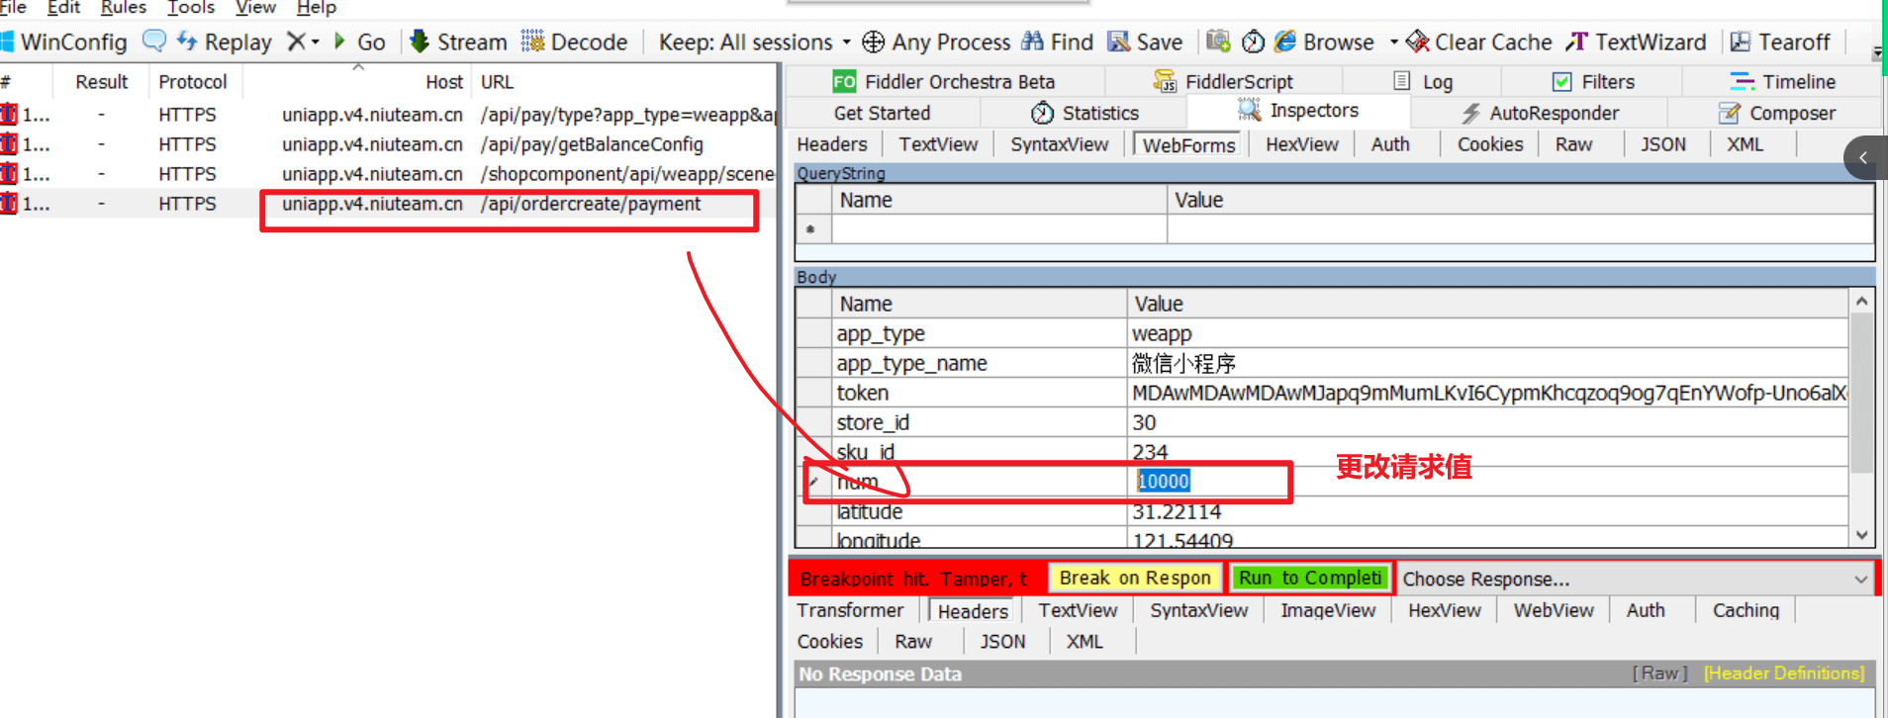Image resolution: width=1888 pixels, height=718 pixels.
Task: Open the Browse dropdown arrow
Action: pos(1393,43)
